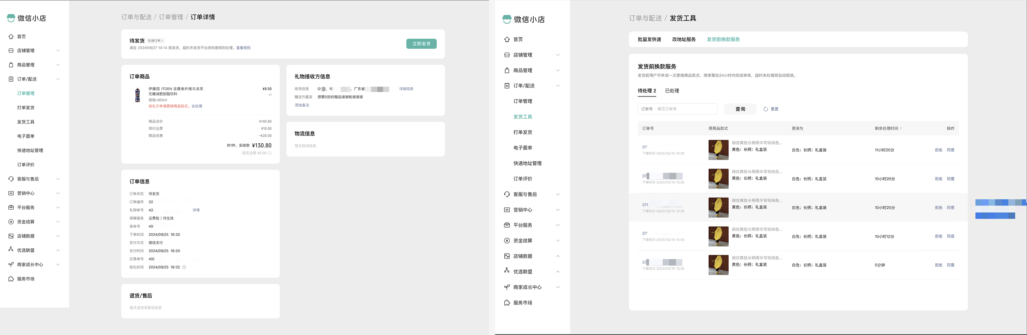The image size is (1027, 335).
Task: Click 同意 for the 5分钟 remaining order
Action: pyautogui.click(x=950, y=265)
